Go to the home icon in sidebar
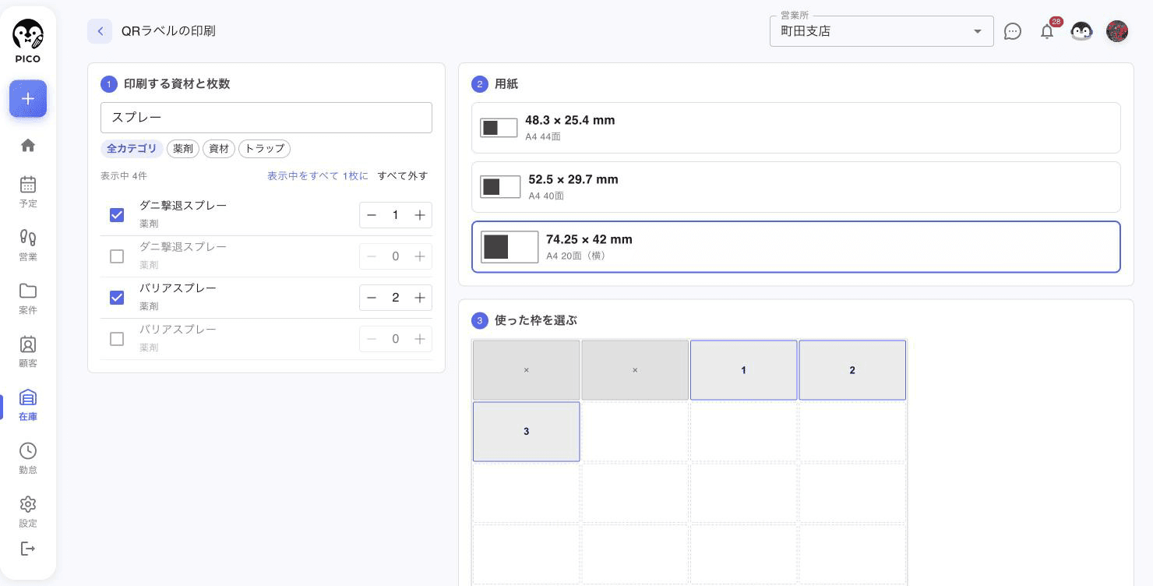 pyautogui.click(x=28, y=146)
